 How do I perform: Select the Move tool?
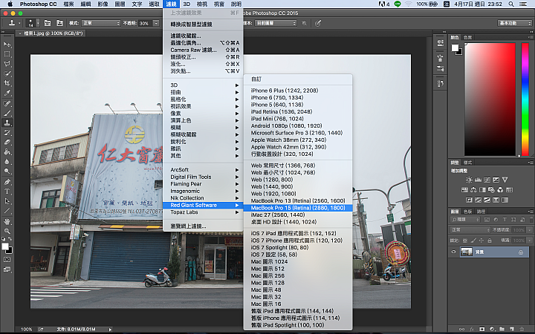(7, 45)
